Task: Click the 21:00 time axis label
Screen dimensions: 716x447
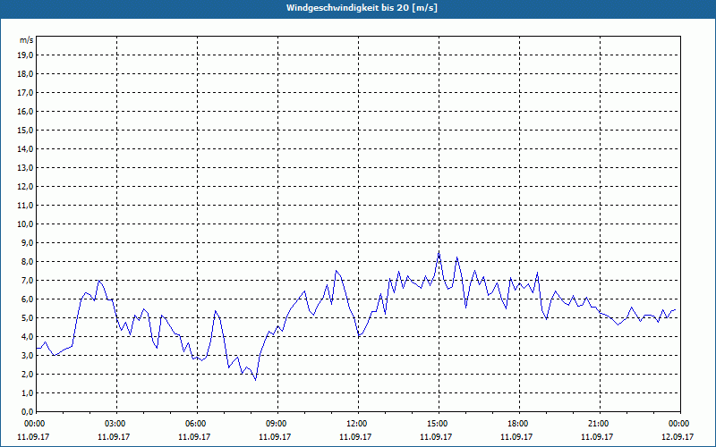Action: pos(600,424)
